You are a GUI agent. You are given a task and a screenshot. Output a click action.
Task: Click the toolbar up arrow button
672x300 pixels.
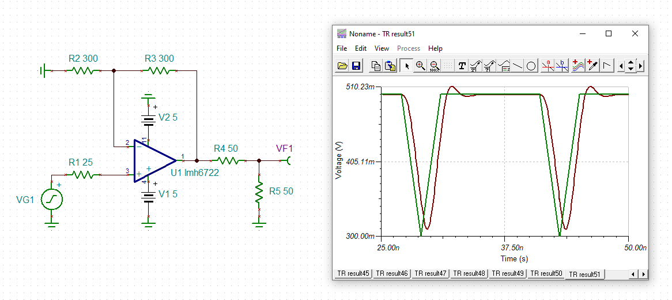click(x=631, y=63)
